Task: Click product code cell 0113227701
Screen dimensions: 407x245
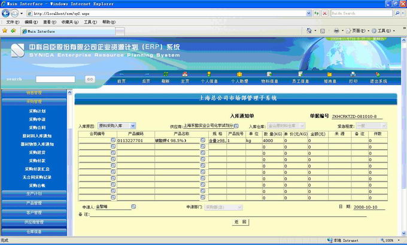Action: (136, 141)
